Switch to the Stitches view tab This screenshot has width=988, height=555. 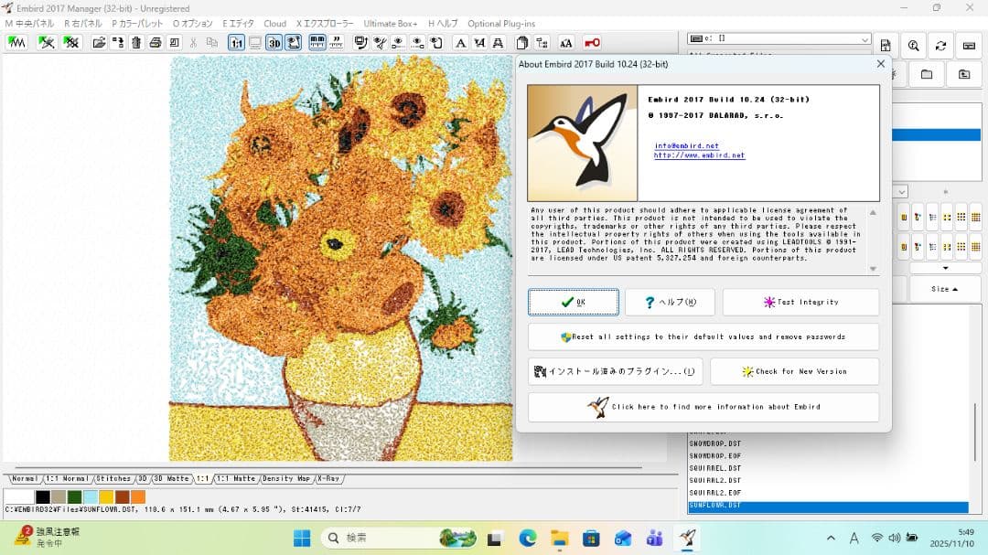click(x=113, y=479)
